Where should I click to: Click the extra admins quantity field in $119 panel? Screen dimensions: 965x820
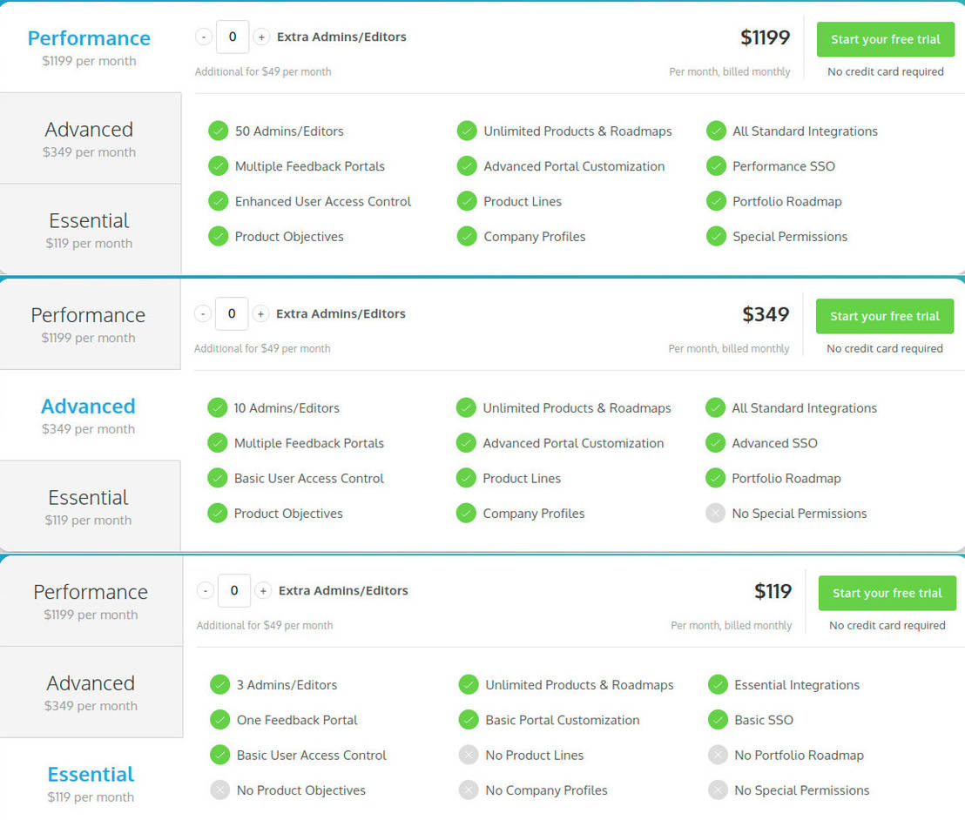(x=234, y=590)
